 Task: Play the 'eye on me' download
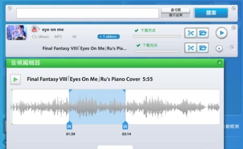tap(221, 33)
